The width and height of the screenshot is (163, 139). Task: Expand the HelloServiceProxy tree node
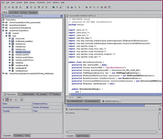tap(10, 52)
